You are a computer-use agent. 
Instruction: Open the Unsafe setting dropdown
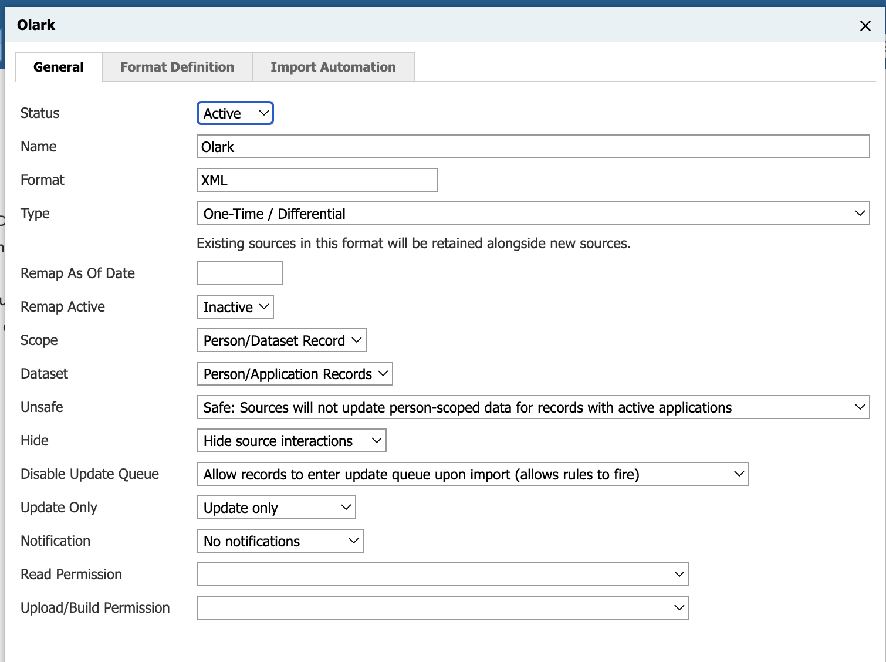532,407
